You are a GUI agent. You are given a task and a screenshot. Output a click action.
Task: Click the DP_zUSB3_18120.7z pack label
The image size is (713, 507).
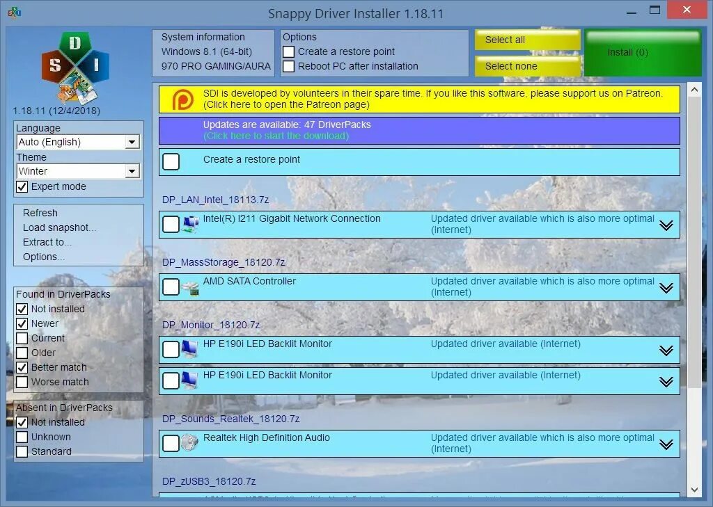click(x=209, y=481)
